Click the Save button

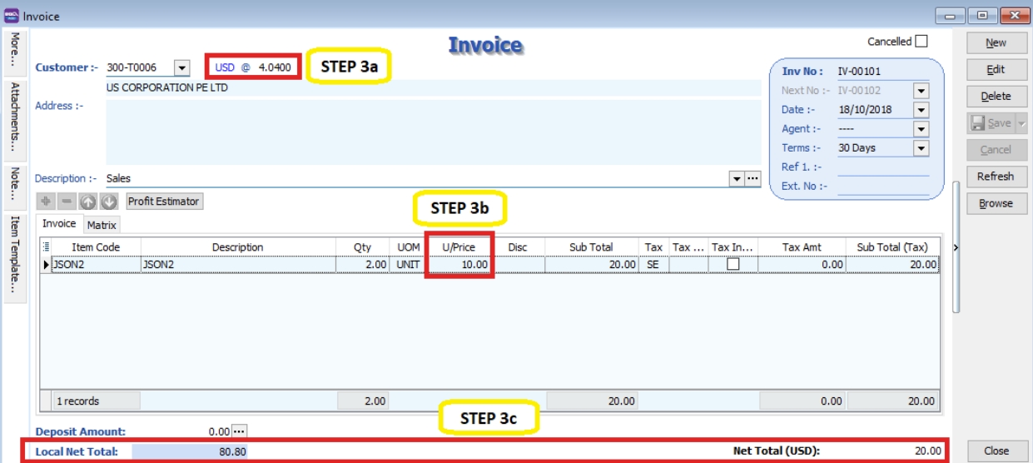coord(991,122)
